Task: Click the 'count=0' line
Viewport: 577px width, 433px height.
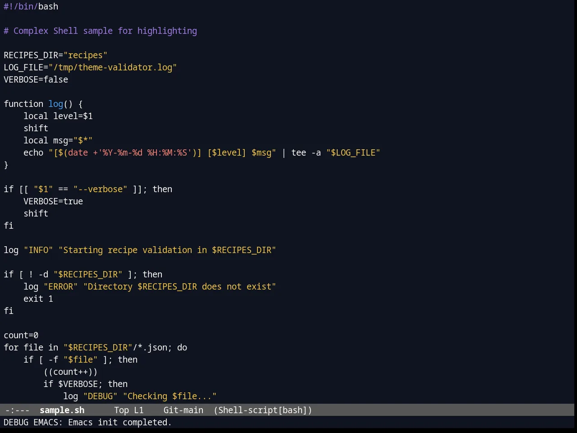Action: [x=21, y=335]
